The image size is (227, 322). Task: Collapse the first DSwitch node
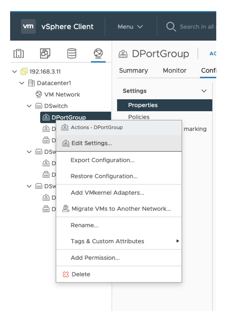[29, 106]
